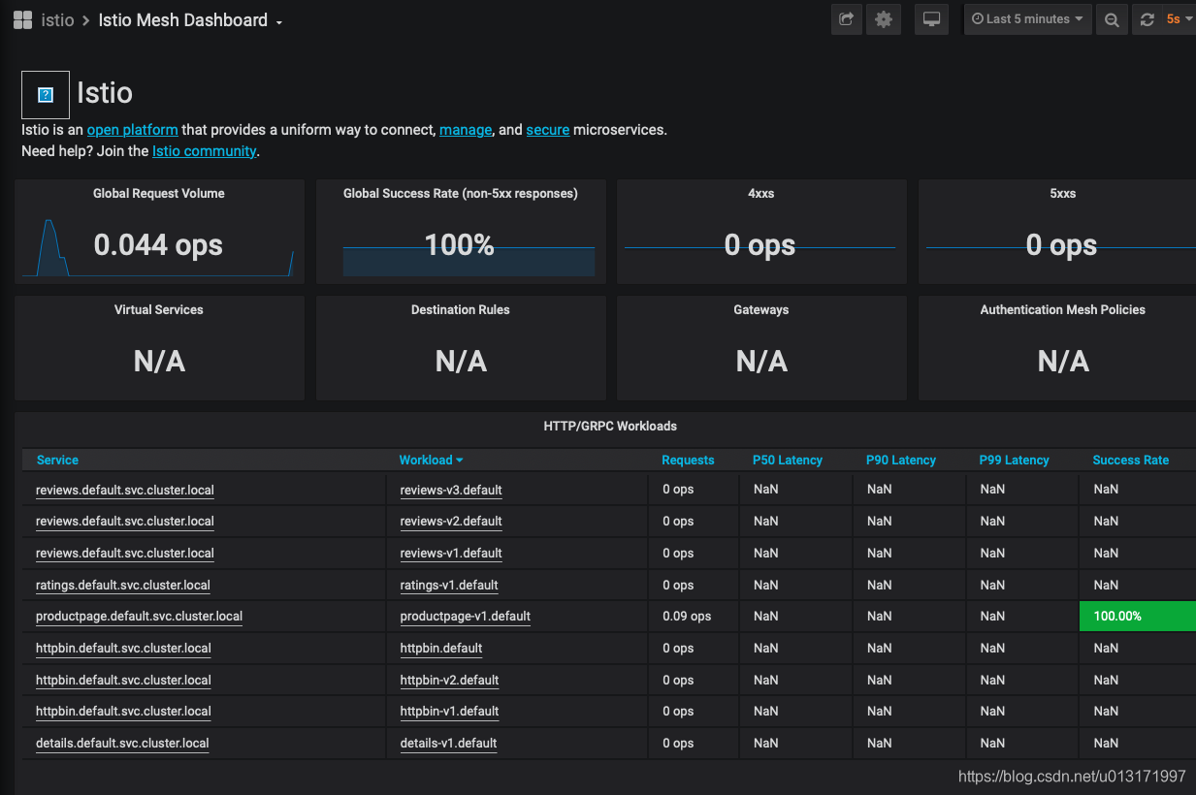This screenshot has height=795, width=1196.
Task: Open dashboard settings gear icon
Action: pos(884,19)
